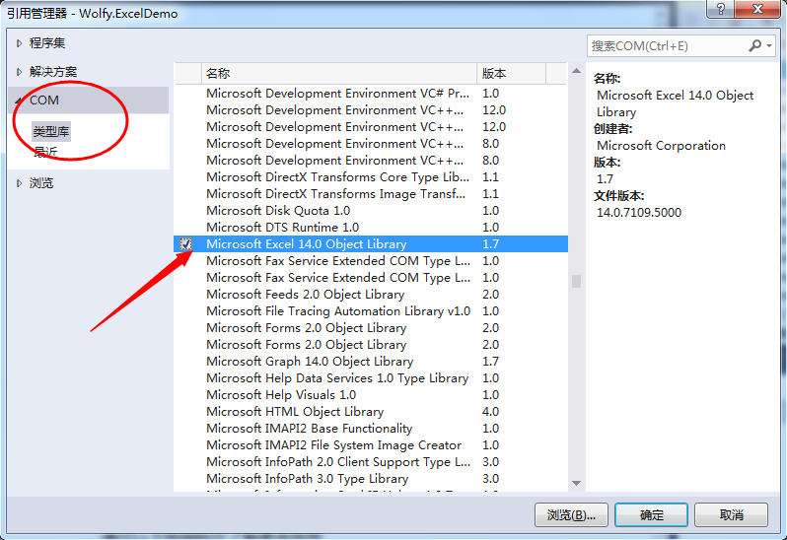Select Microsoft IMAPI2 Base Functionality row
The width and height of the screenshot is (787, 540).
coord(371,429)
